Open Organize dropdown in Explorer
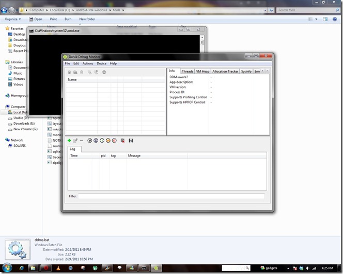This screenshot has width=343, height=274. (13, 19)
